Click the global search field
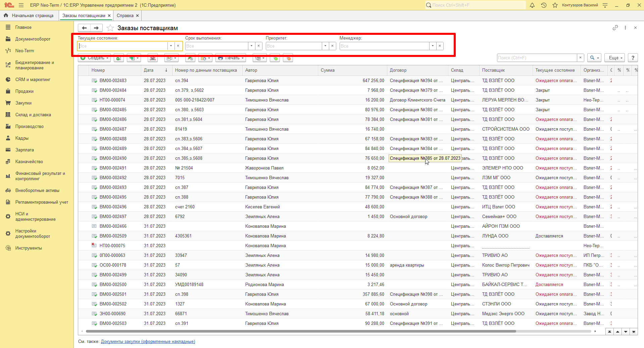Viewport: 644px width, 348px height. pyautogui.click(x=475, y=5)
